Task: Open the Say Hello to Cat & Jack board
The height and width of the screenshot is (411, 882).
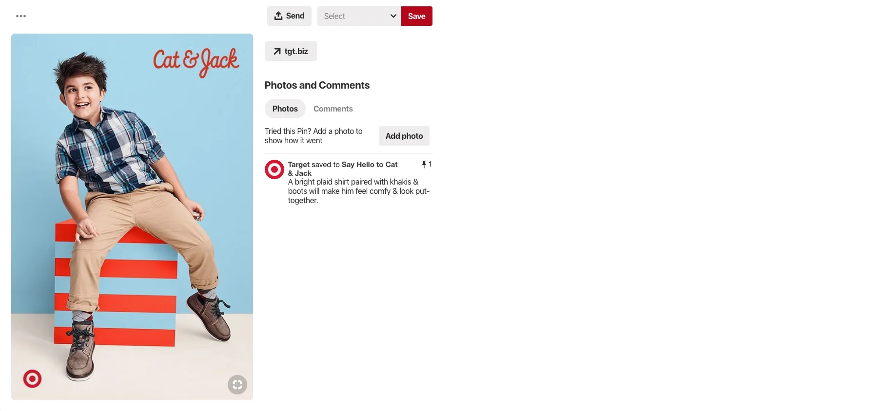Action: click(x=343, y=168)
